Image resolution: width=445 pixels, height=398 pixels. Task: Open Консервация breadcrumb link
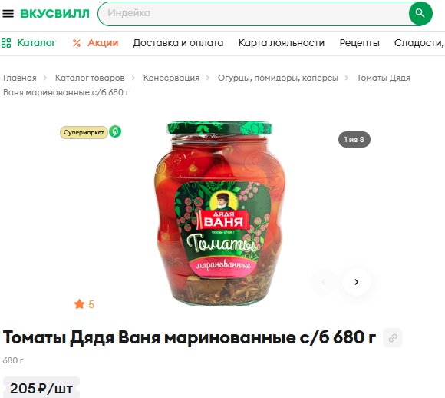click(171, 78)
